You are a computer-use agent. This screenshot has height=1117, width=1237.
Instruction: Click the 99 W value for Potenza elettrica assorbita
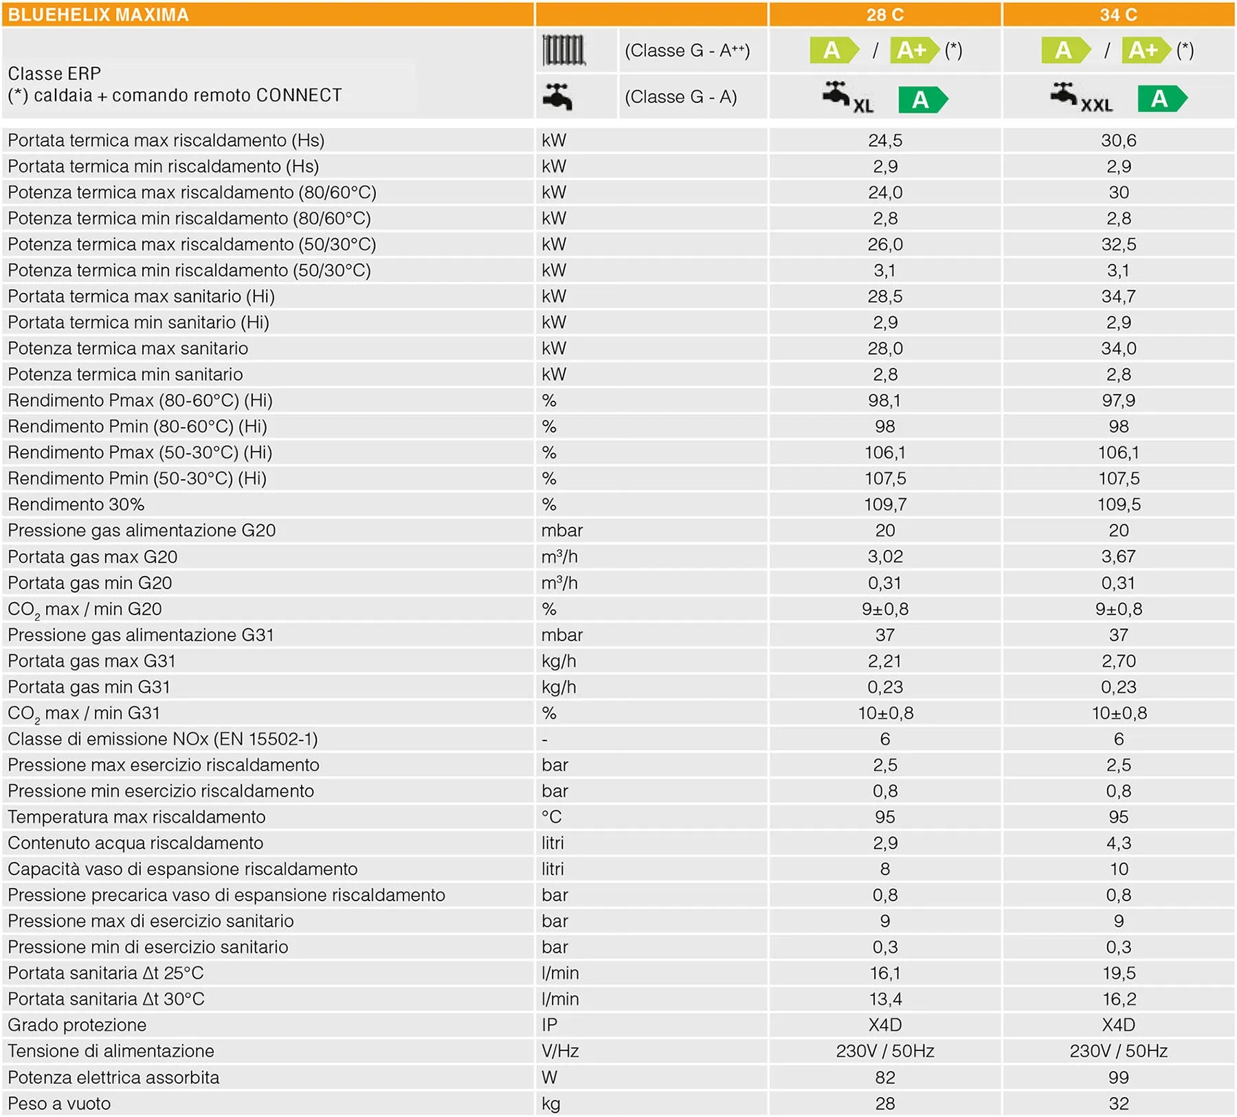click(x=1118, y=1077)
